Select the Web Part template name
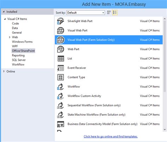The width and height of the screenshot is (167, 142). tap(73, 49)
